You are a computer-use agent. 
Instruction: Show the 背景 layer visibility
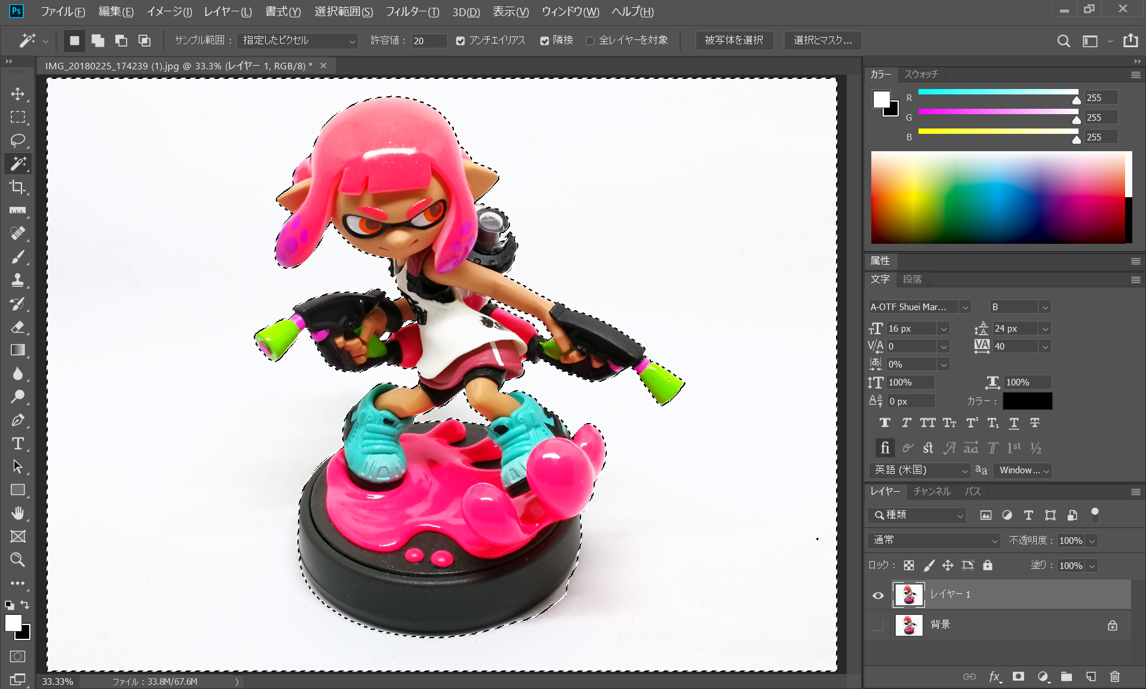point(878,625)
